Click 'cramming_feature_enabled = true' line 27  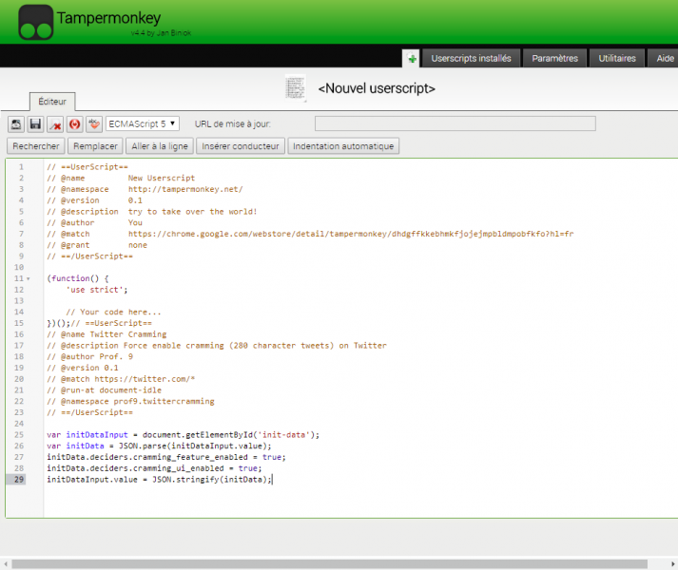(207, 457)
